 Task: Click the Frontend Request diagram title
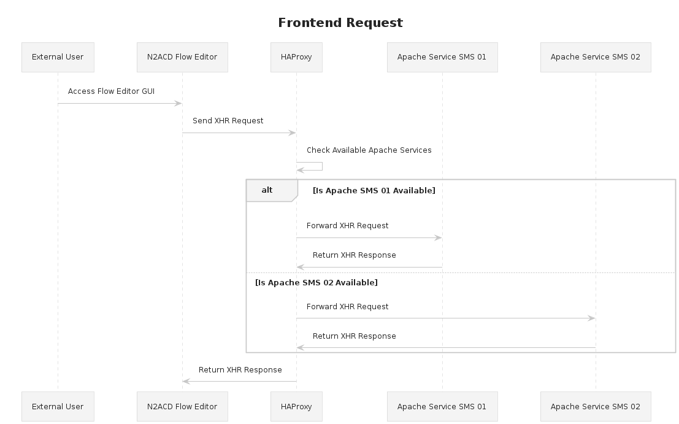click(340, 23)
